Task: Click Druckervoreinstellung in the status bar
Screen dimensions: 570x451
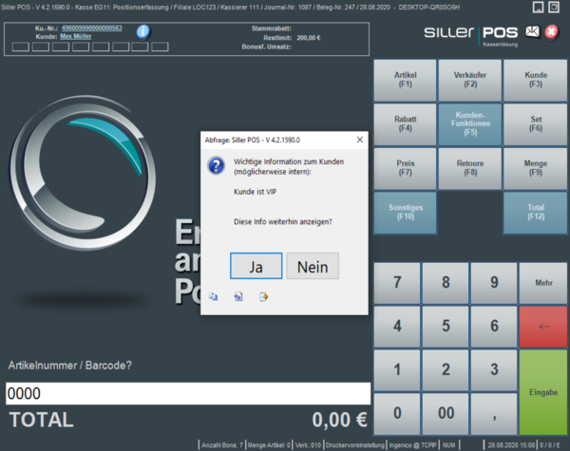Action: (x=356, y=444)
